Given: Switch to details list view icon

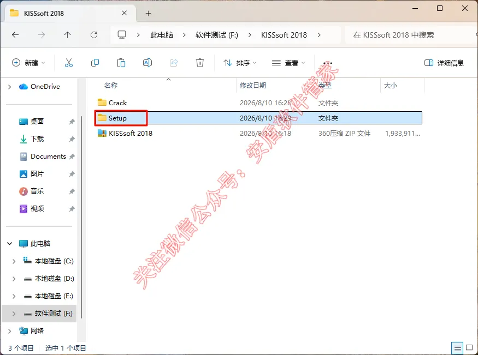Looking at the screenshot, I should tap(458, 348).
